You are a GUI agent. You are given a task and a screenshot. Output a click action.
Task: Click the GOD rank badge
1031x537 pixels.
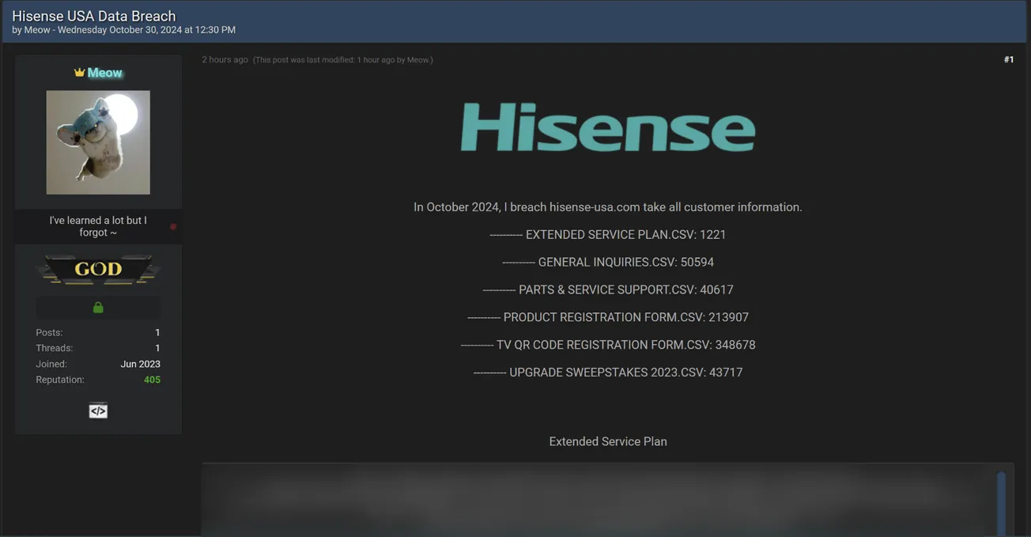pyautogui.click(x=98, y=270)
